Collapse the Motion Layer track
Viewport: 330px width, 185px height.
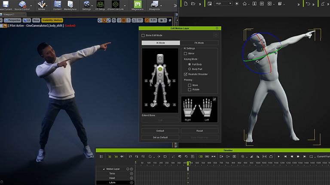(104, 169)
